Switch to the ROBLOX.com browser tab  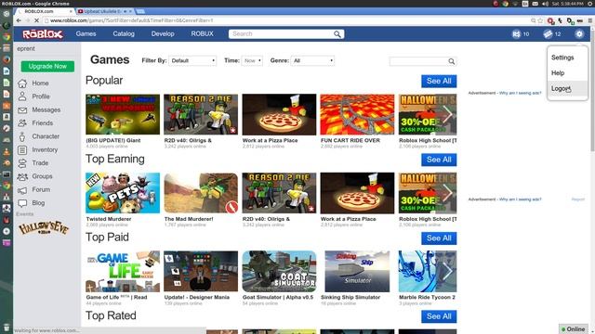(44, 11)
